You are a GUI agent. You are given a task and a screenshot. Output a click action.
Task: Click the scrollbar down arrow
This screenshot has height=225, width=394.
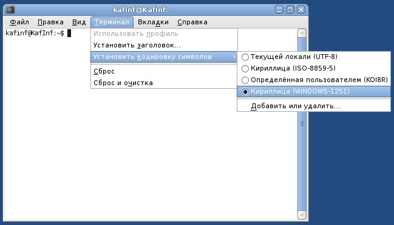pyautogui.click(x=302, y=215)
